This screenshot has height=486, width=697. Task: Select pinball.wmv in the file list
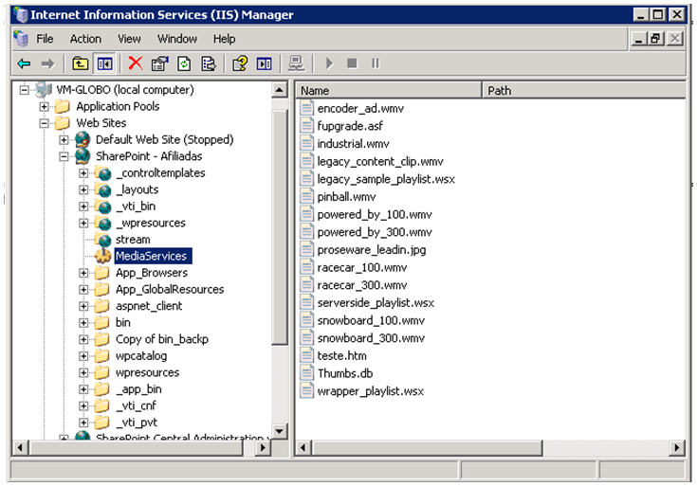coord(346,197)
